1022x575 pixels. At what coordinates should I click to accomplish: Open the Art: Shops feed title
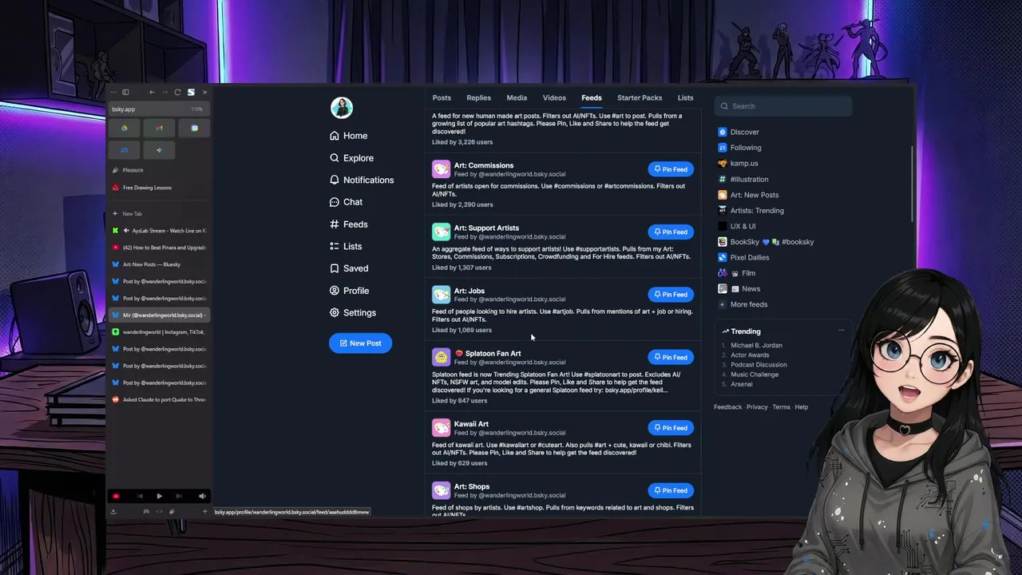(x=472, y=486)
